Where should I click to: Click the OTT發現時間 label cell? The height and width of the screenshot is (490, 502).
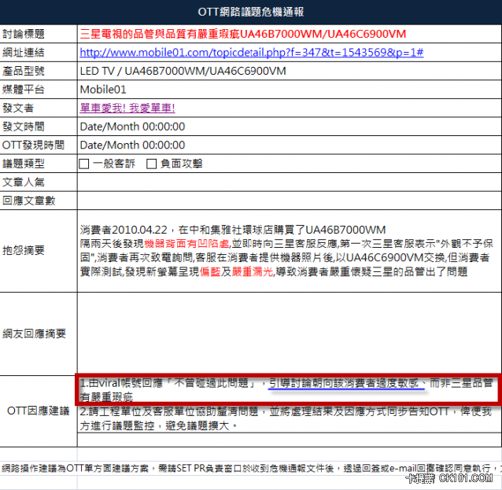[39, 146]
